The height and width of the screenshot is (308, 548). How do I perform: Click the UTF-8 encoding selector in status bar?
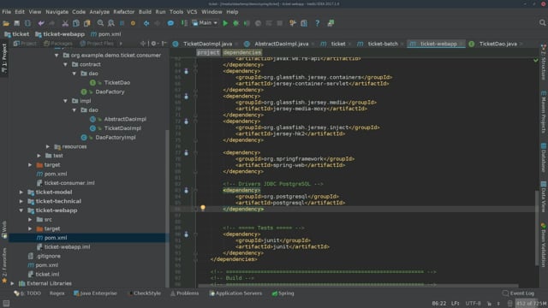click(473, 304)
